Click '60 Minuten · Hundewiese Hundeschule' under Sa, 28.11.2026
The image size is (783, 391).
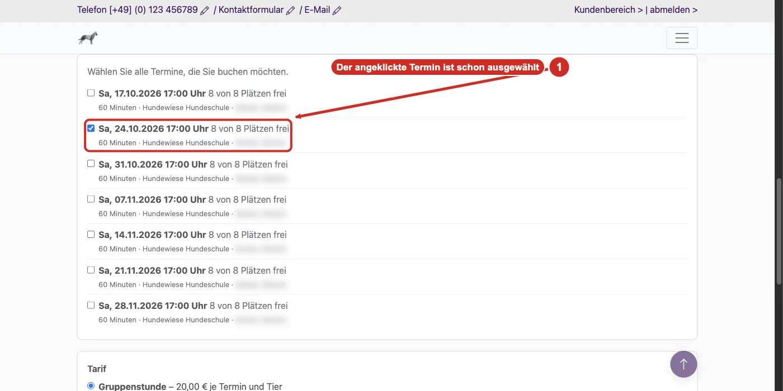164,320
